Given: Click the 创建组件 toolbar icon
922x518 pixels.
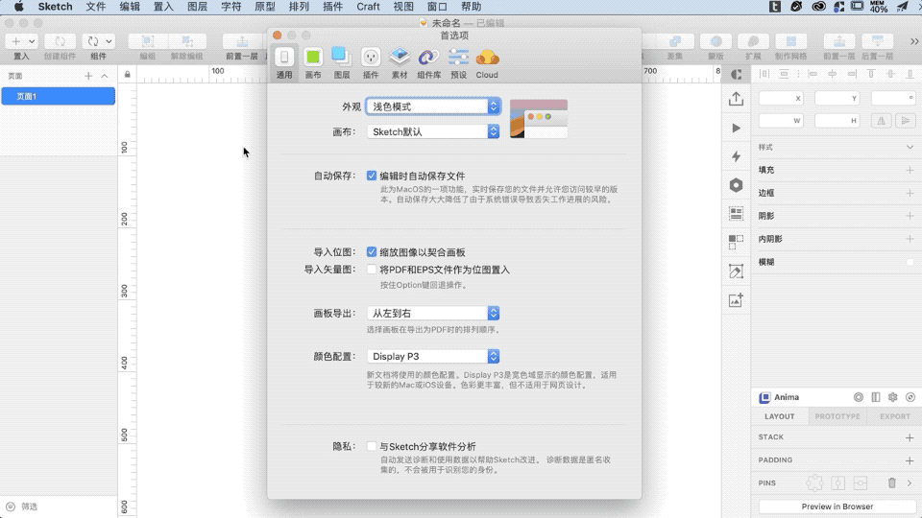Looking at the screenshot, I should [60, 41].
